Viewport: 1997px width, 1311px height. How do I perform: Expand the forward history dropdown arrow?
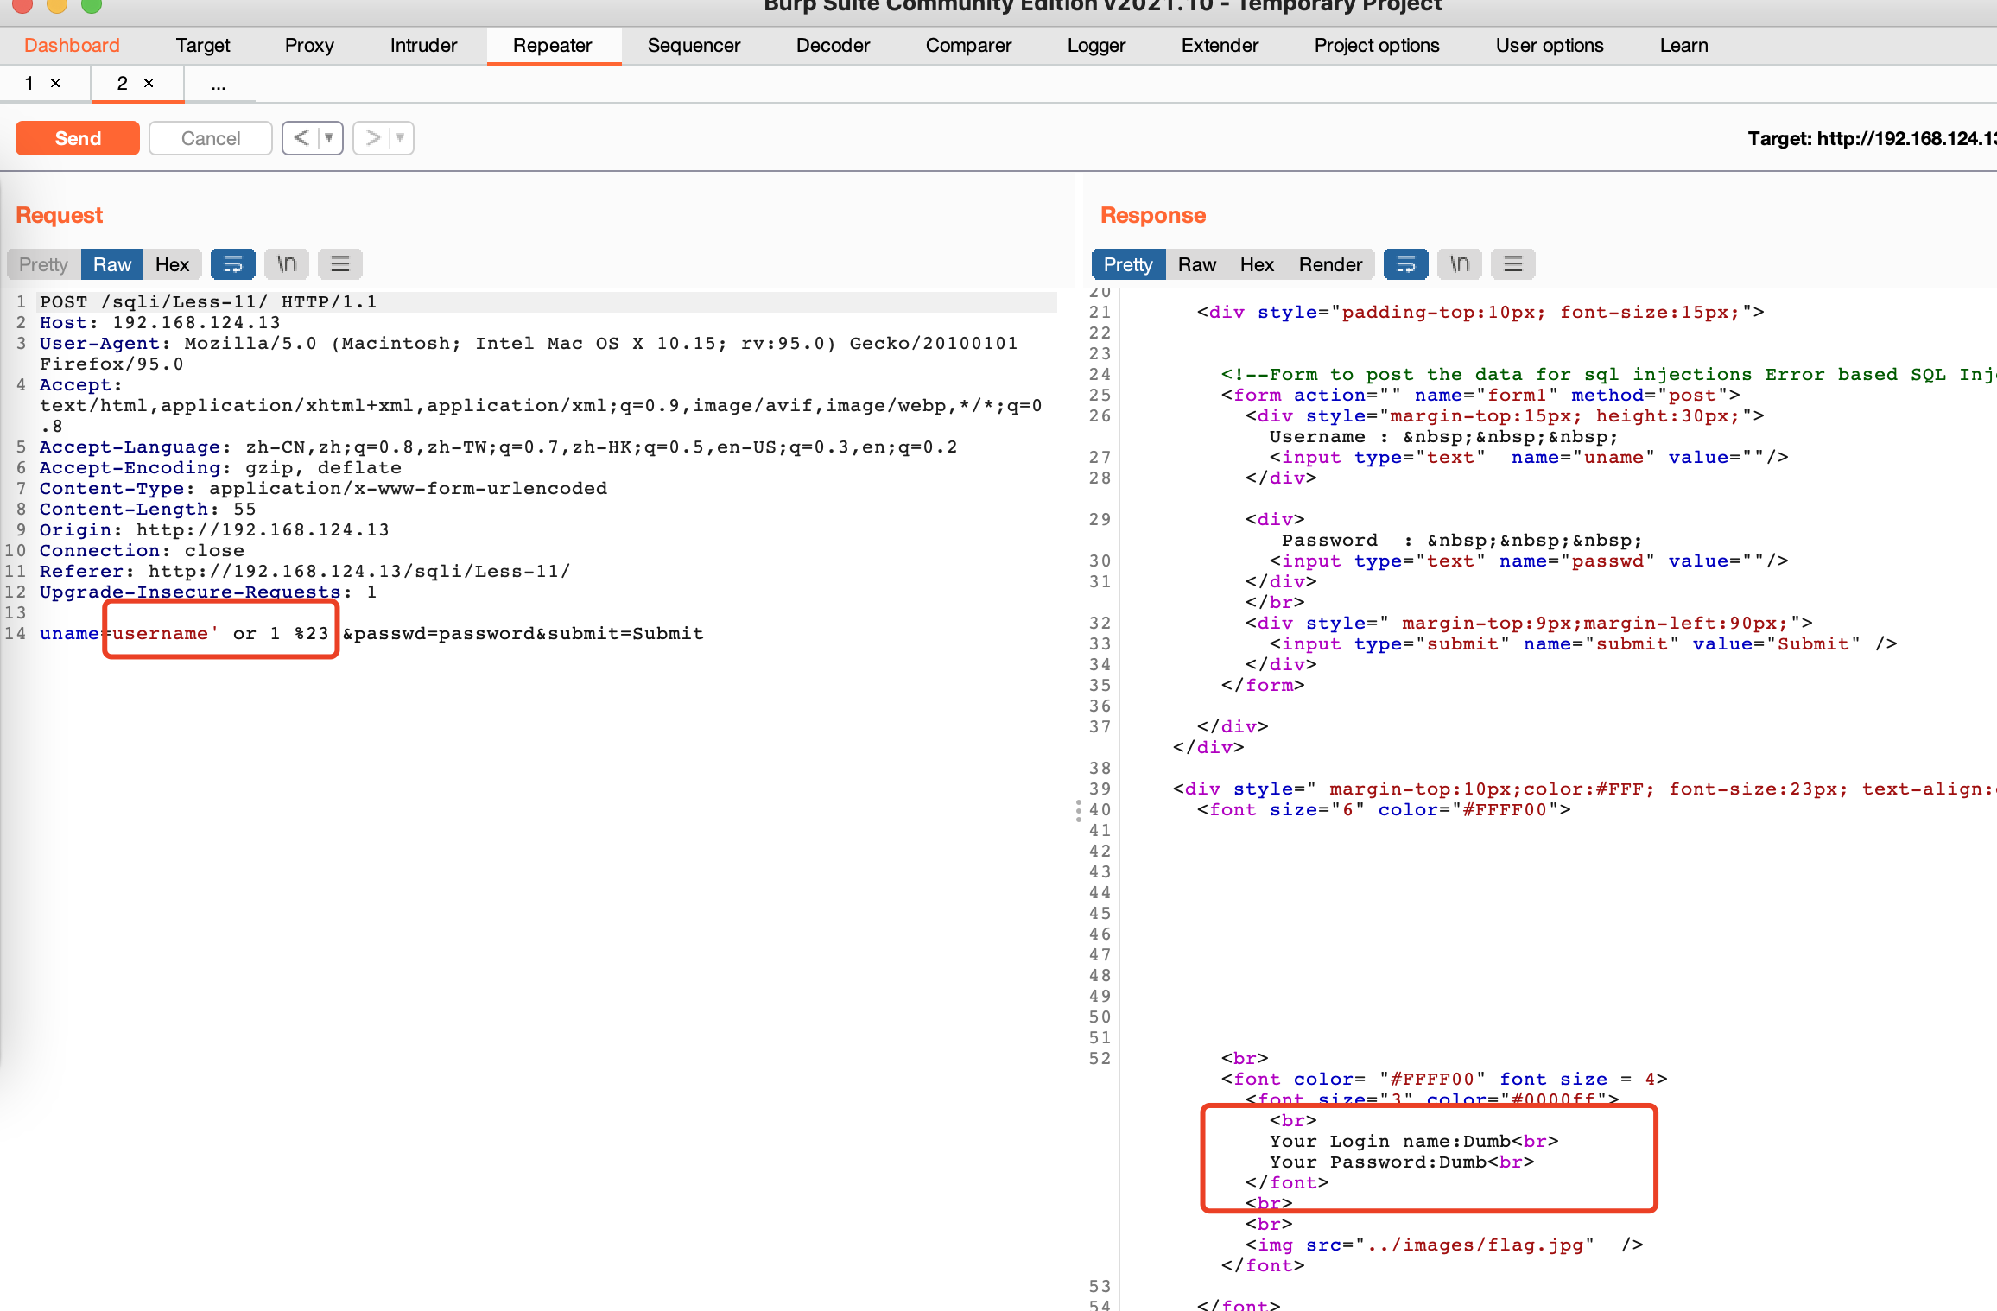(x=400, y=138)
